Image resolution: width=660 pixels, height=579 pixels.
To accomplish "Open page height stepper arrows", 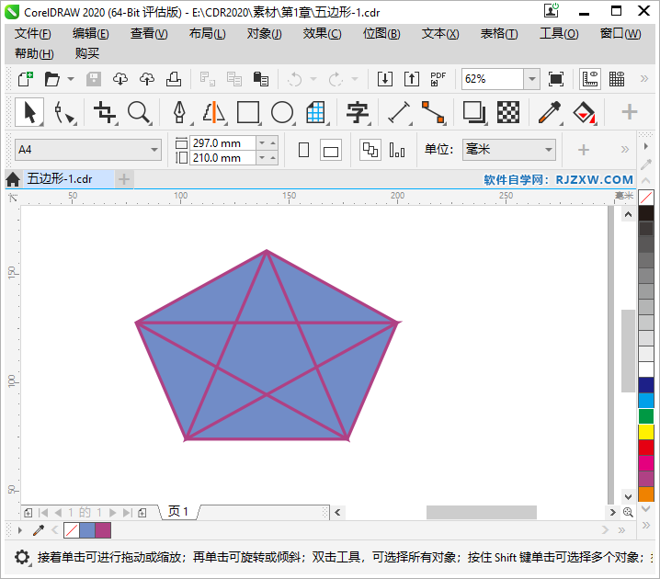I will click(267, 158).
